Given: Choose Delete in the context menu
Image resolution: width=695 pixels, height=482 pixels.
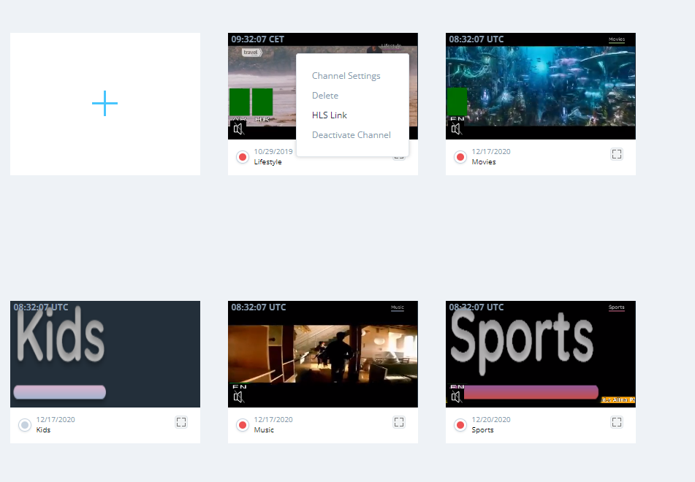Looking at the screenshot, I should 325,96.
